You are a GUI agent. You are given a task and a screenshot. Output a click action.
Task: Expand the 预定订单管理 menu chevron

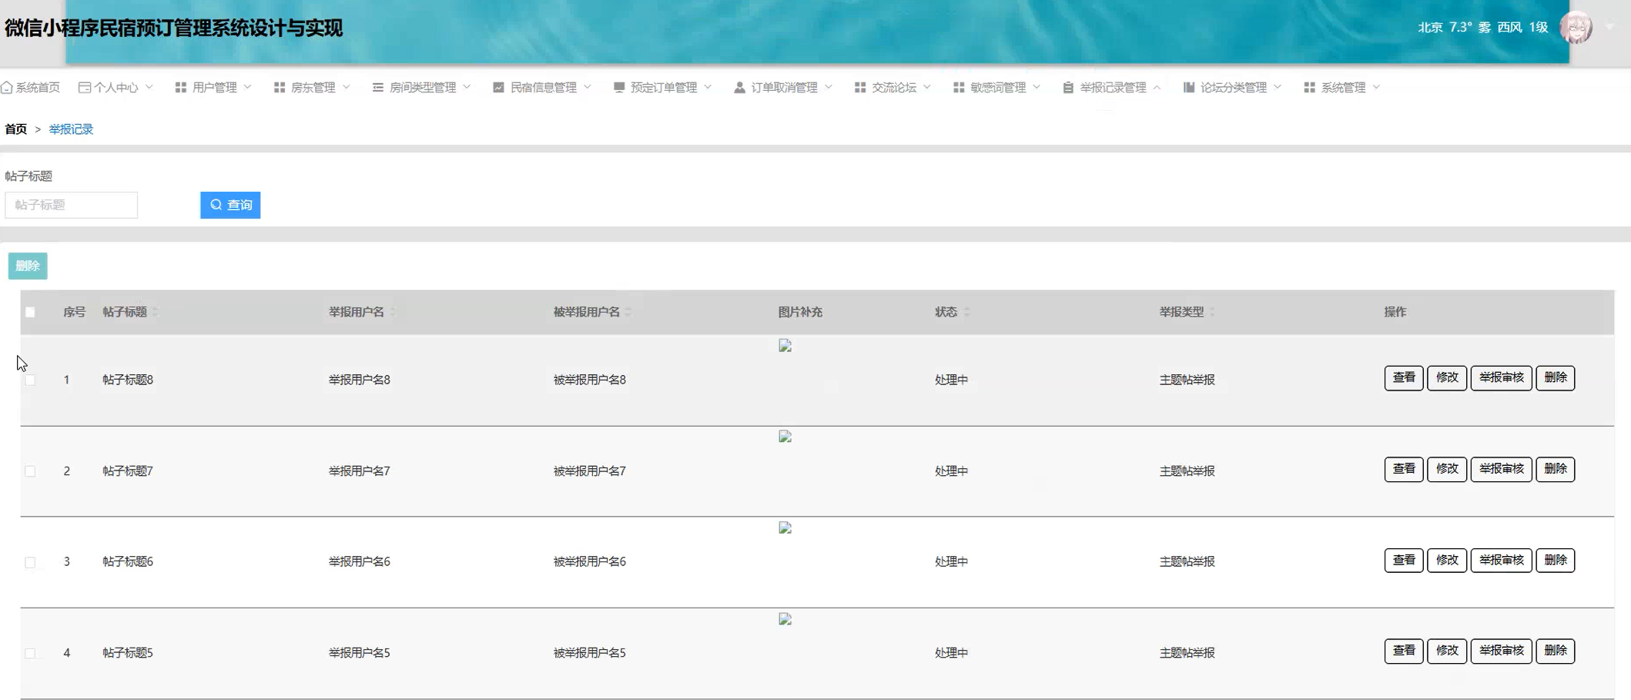click(708, 87)
